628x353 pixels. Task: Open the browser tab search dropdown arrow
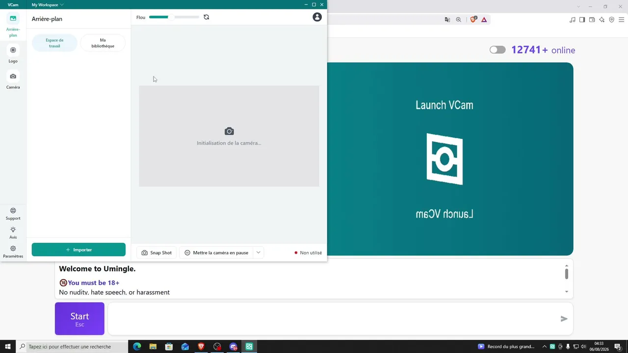coord(578,6)
